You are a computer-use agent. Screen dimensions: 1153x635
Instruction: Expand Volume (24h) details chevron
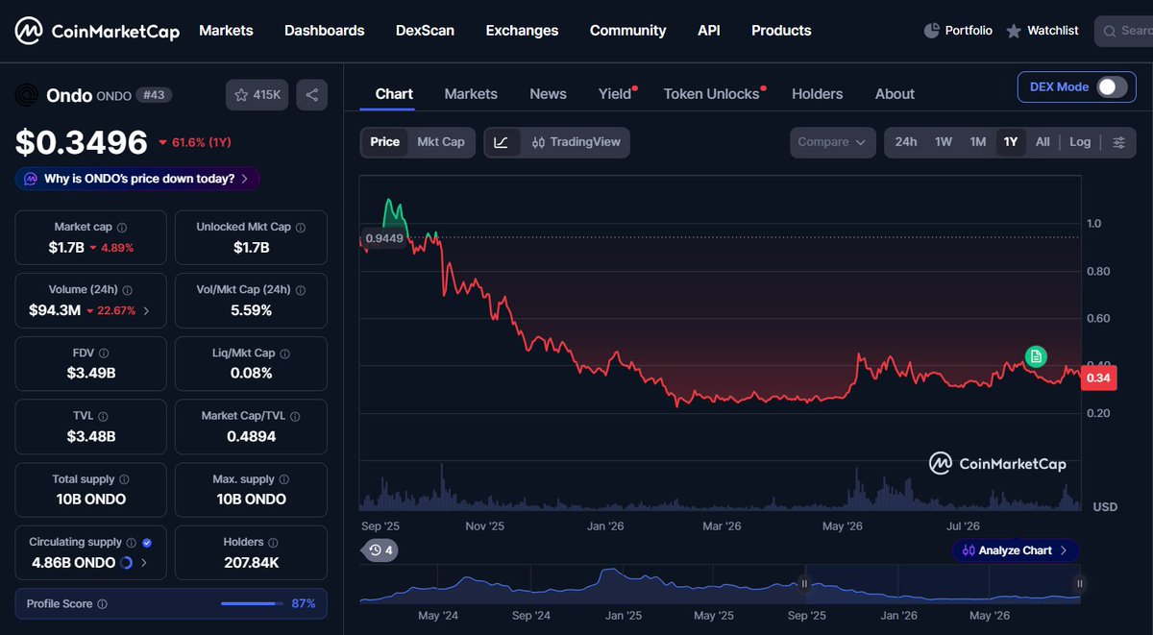point(146,310)
